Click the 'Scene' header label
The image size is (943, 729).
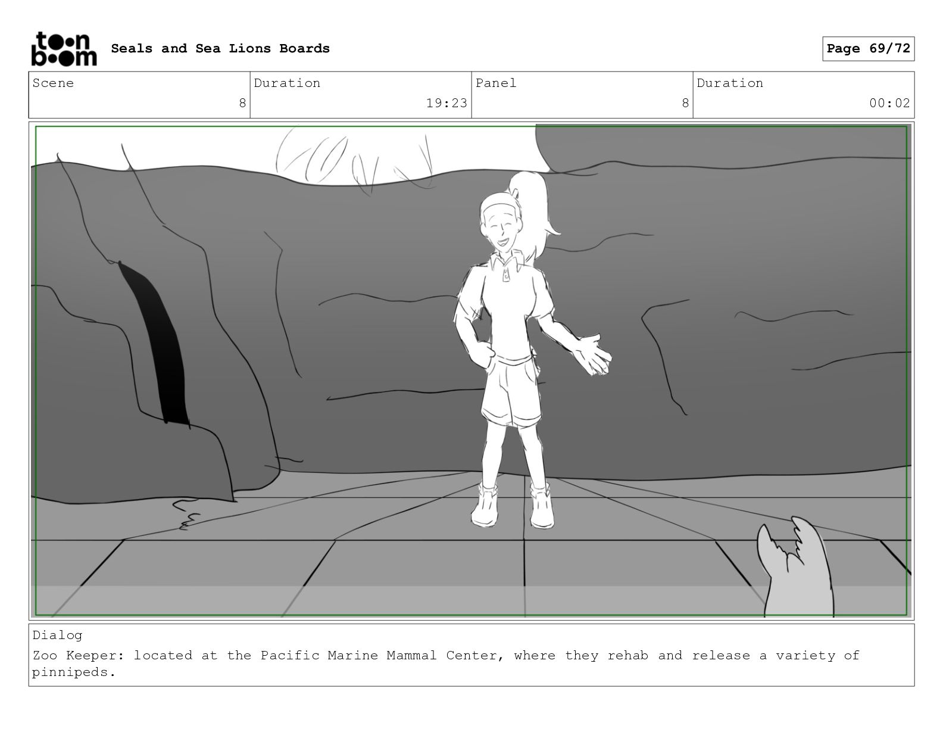tap(53, 83)
